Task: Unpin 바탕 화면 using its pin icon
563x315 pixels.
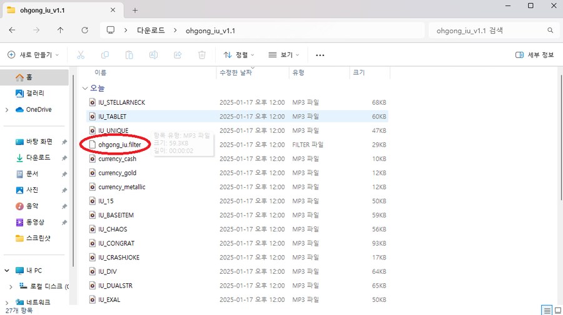Action: pos(64,142)
